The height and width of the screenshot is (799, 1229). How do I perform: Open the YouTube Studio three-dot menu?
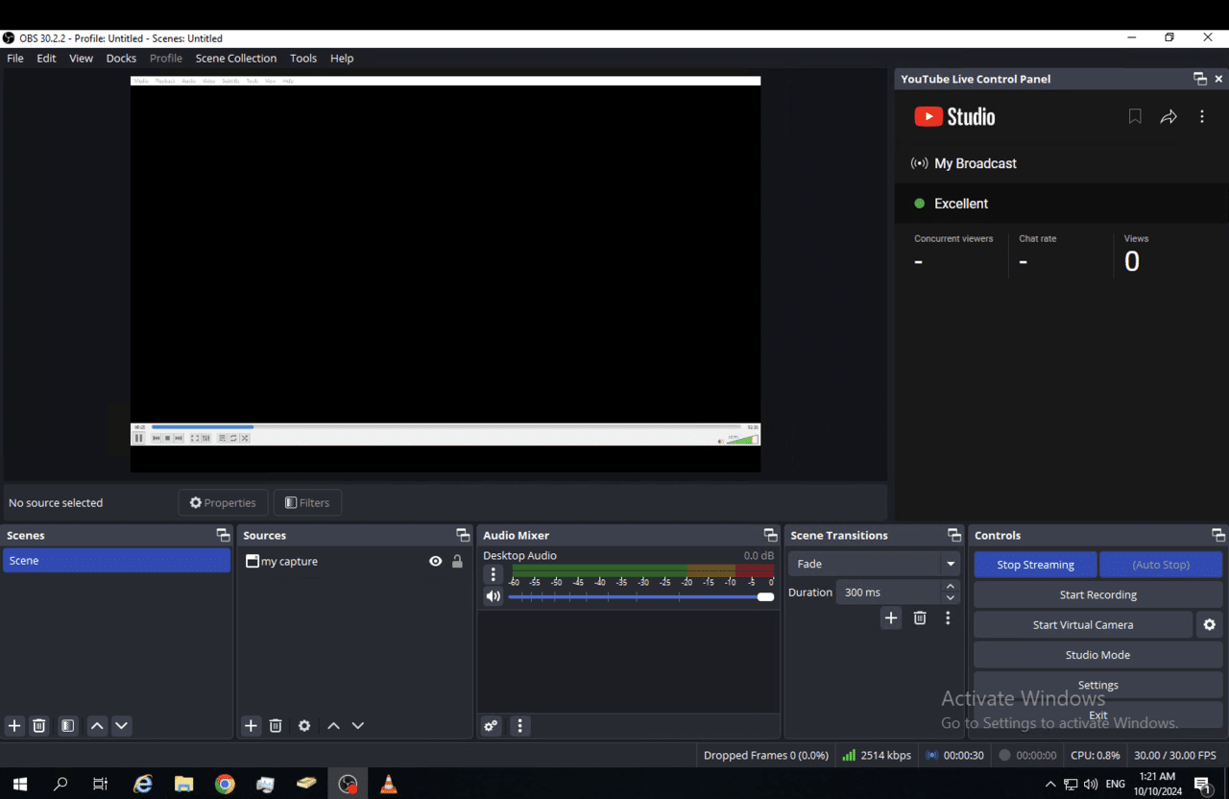pos(1202,116)
